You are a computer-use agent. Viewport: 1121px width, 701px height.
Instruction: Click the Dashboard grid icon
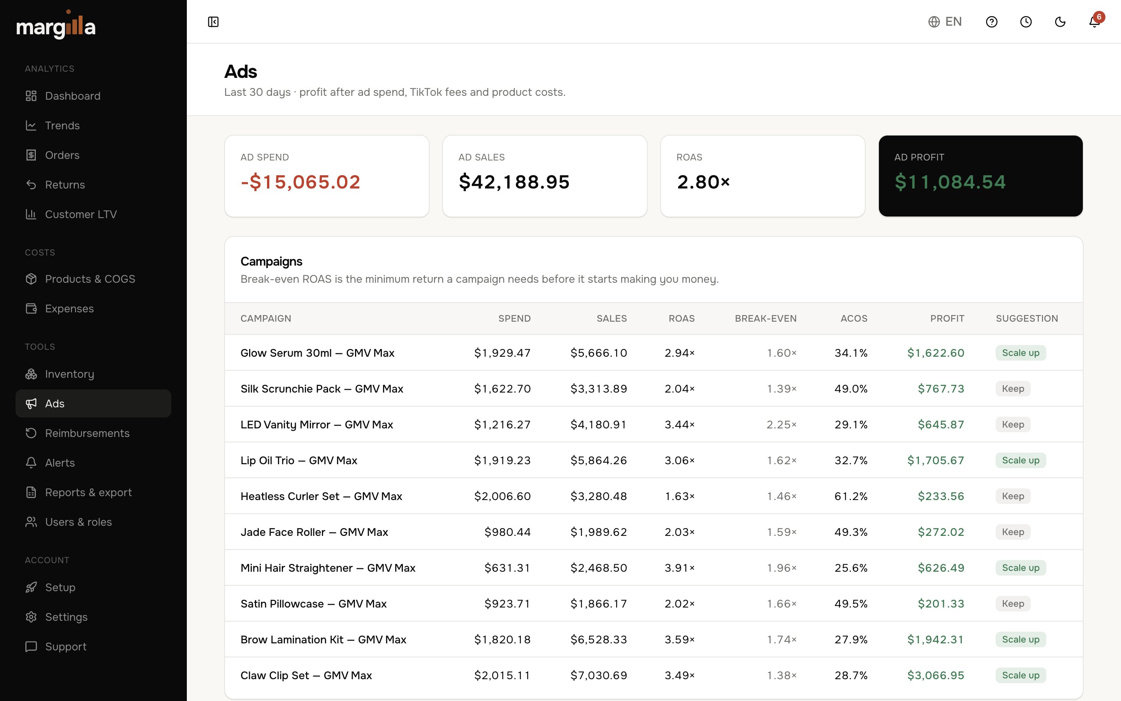point(31,96)
